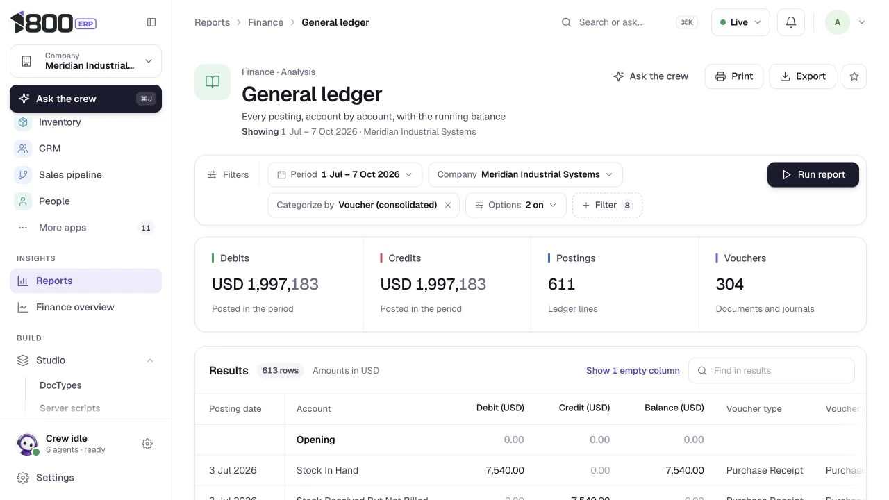The image size is (889, 500).
Task: Select Reports in sidebar
Action: 85,281
